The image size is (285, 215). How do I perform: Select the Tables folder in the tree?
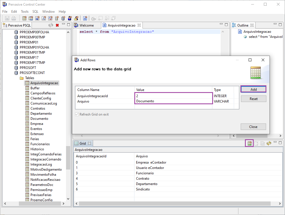(x=29, y=78)
